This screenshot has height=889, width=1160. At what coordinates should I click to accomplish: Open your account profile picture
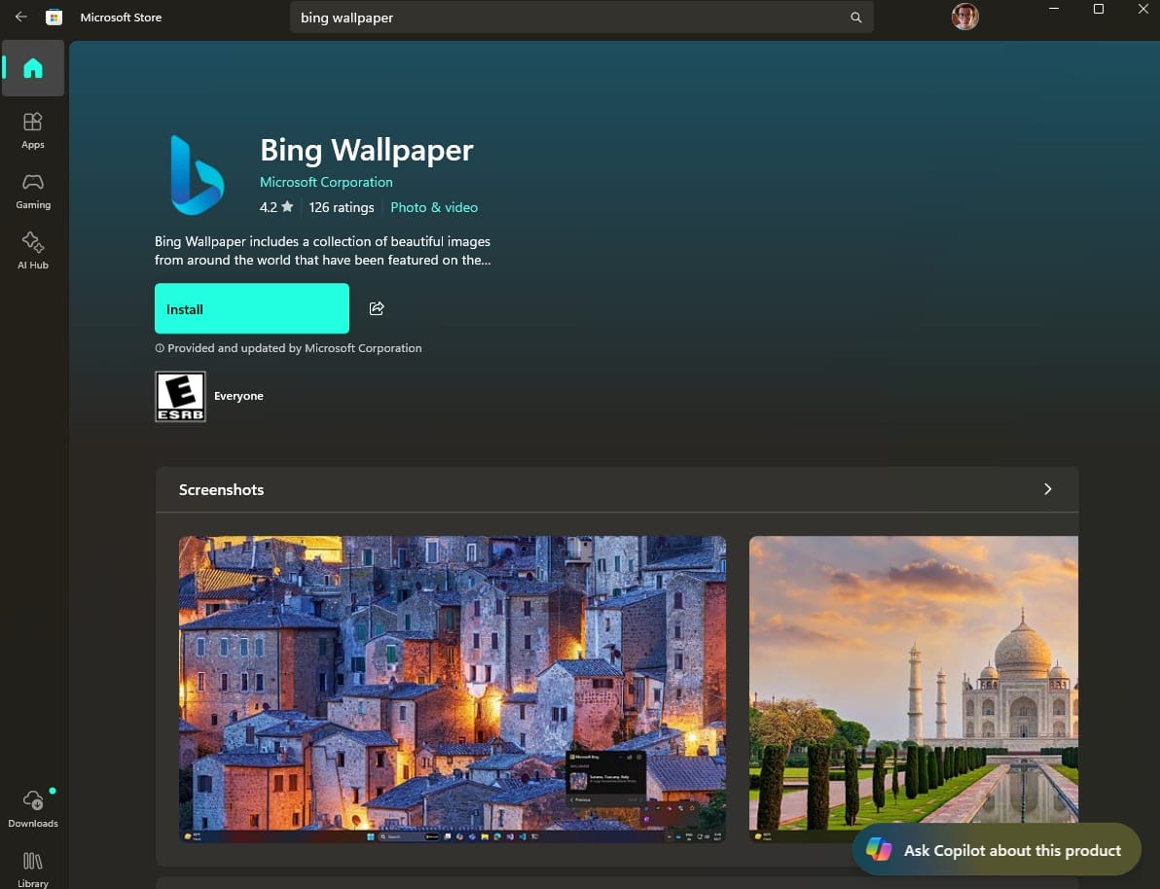(x=964, y=17)
